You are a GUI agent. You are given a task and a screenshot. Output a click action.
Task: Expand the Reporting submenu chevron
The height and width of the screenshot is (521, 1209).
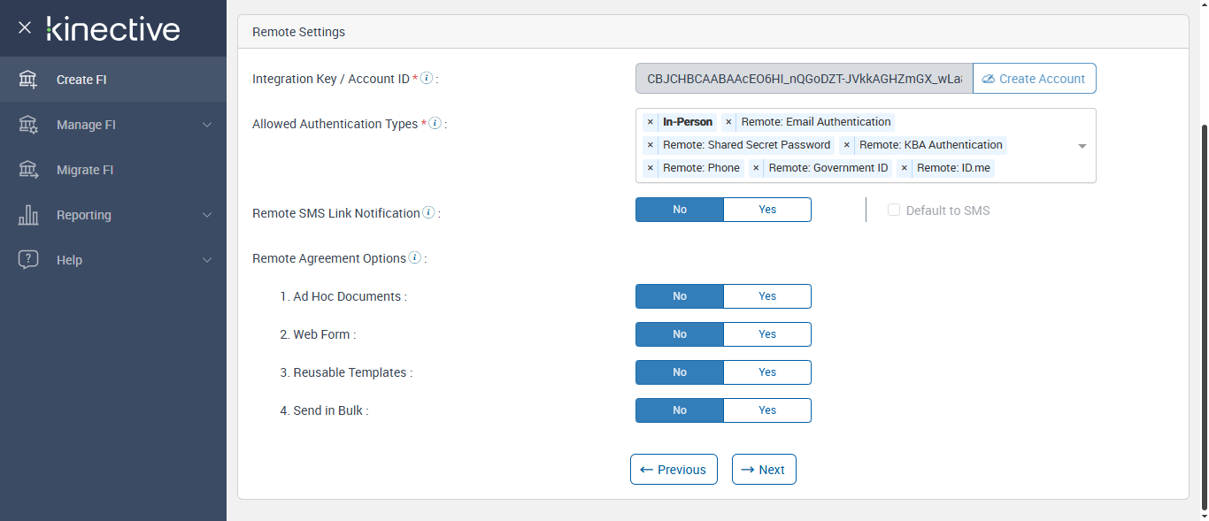tap(207, 215)
